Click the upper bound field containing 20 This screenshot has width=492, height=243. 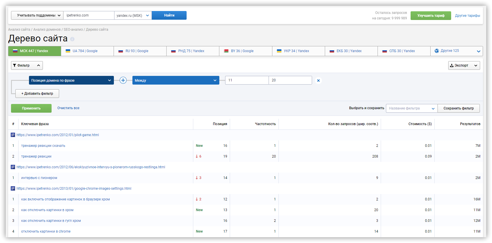point(290,80)
